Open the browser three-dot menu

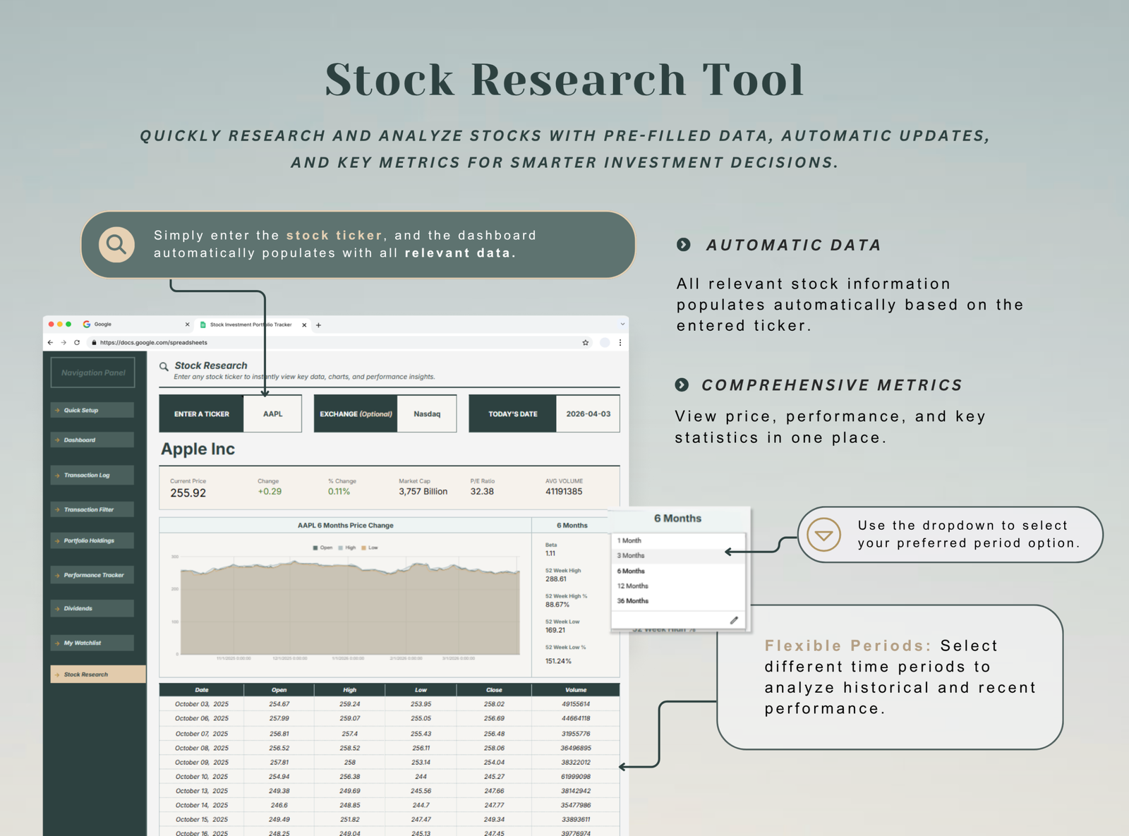[x=620, y=342]
